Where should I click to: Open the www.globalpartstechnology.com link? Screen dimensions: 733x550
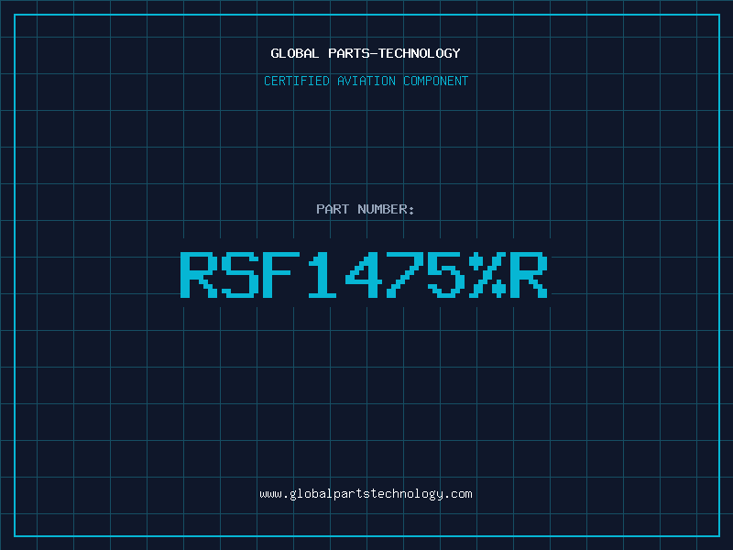(366, 494)
